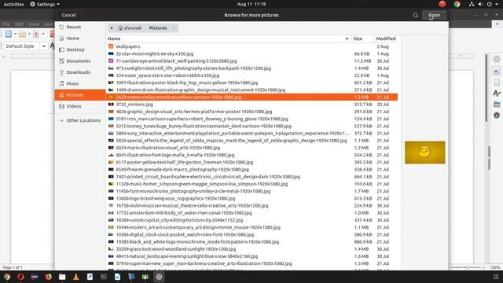Select 5826-special_effects-the_legend_of_zelda file
The width and height of the screenshot is (503, 283).
point(251,141)
